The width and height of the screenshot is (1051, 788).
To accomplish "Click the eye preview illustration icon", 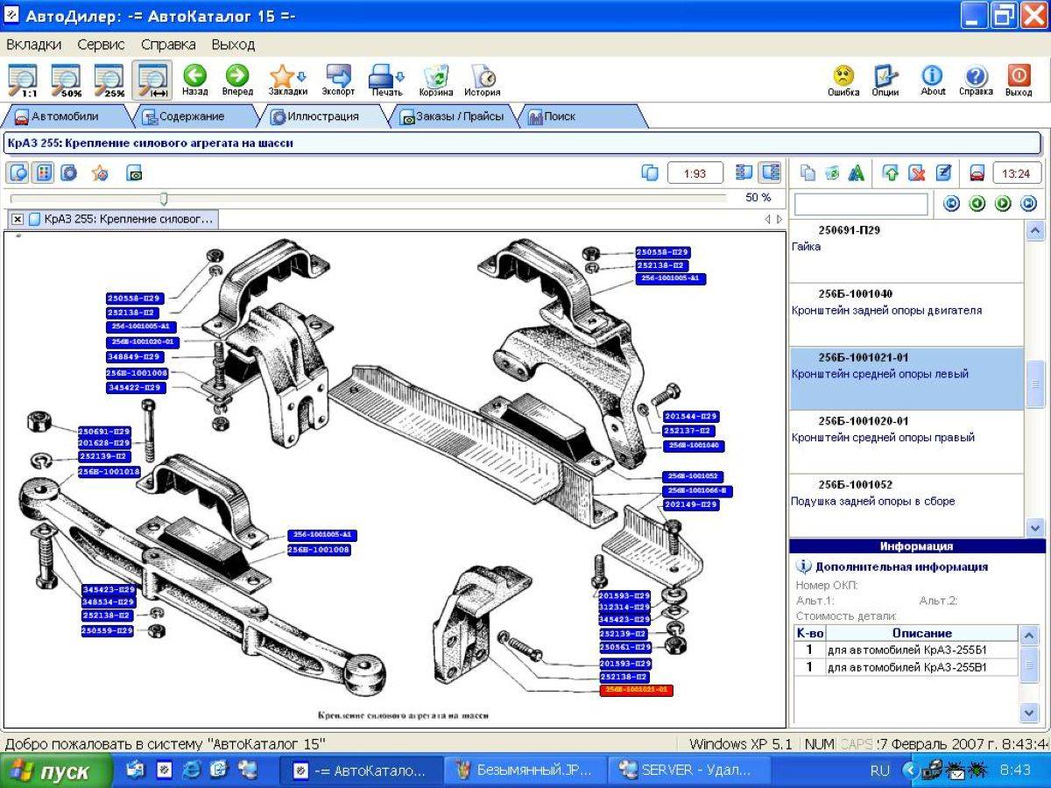I will pyautogui.click(x=134, y=173).
